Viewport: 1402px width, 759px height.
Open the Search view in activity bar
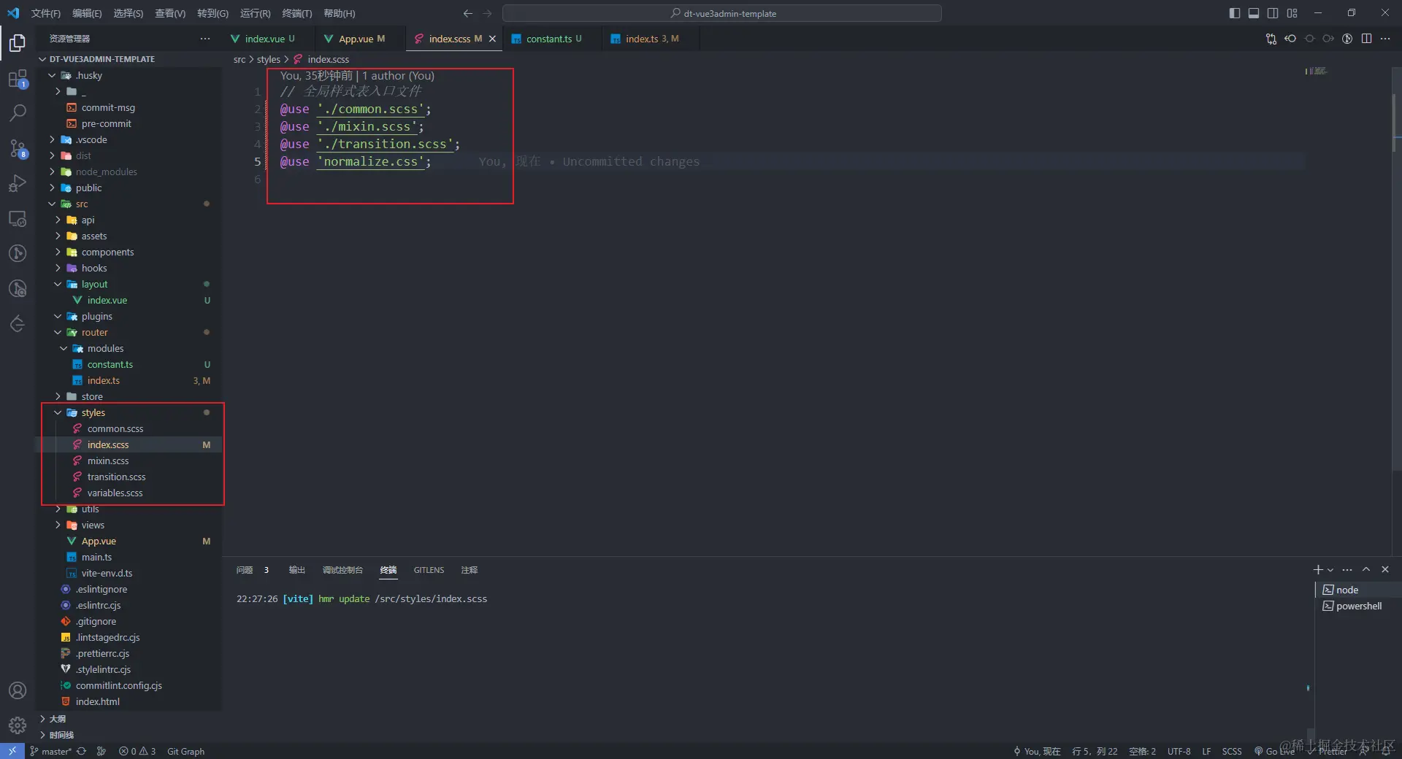(x=18, y=113)
